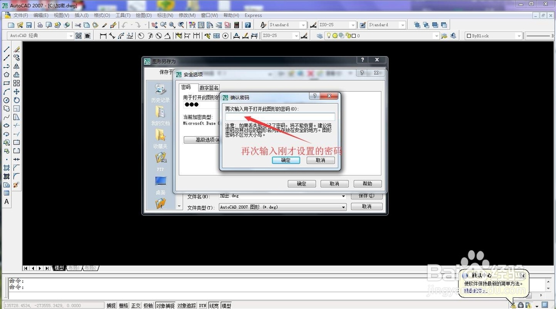Toggle 极轴 polar tracking in status bar

(148, 306)
